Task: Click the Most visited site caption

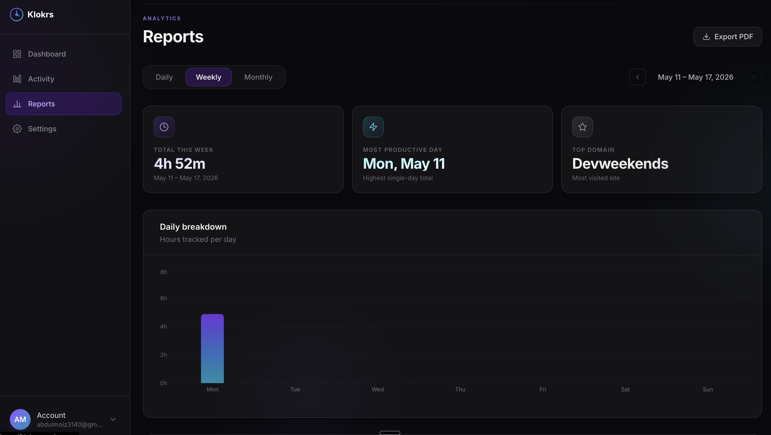Action: (596, 178)
